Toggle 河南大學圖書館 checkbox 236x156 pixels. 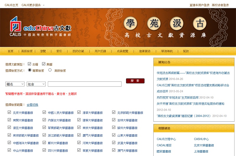pos(79,142)
